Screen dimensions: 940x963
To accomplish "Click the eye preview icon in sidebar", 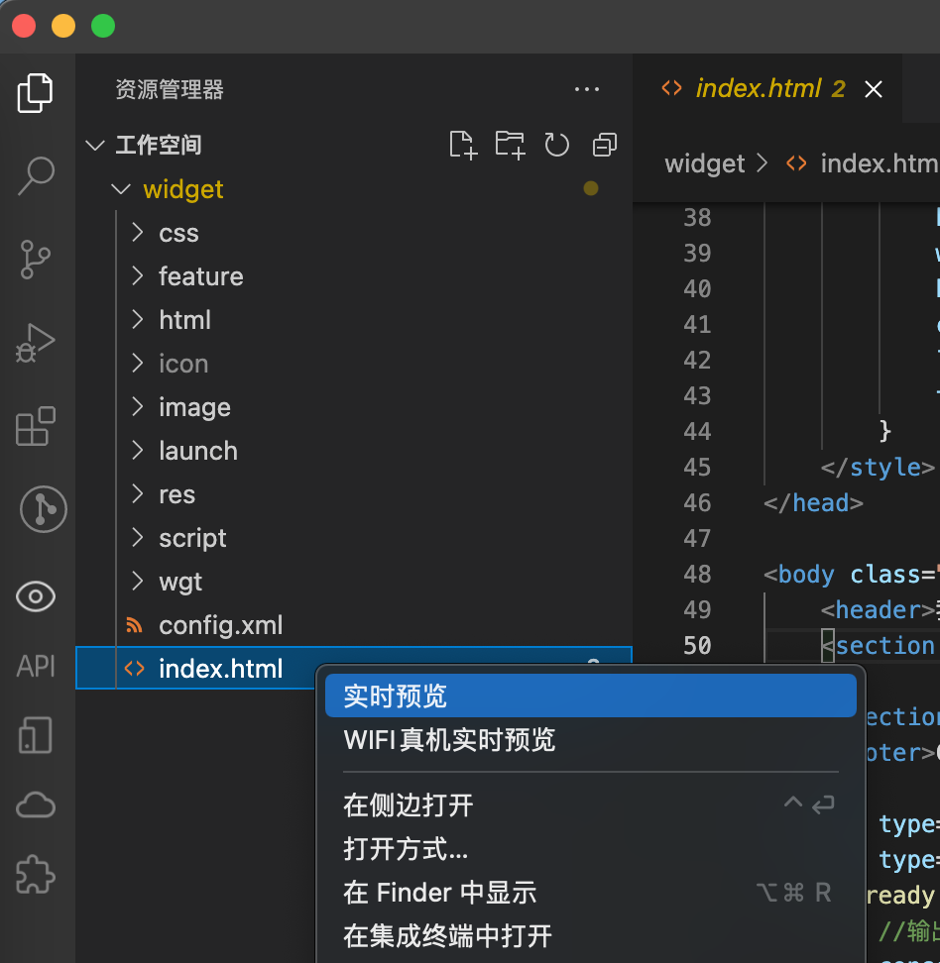I will click(x=36, y=595).
